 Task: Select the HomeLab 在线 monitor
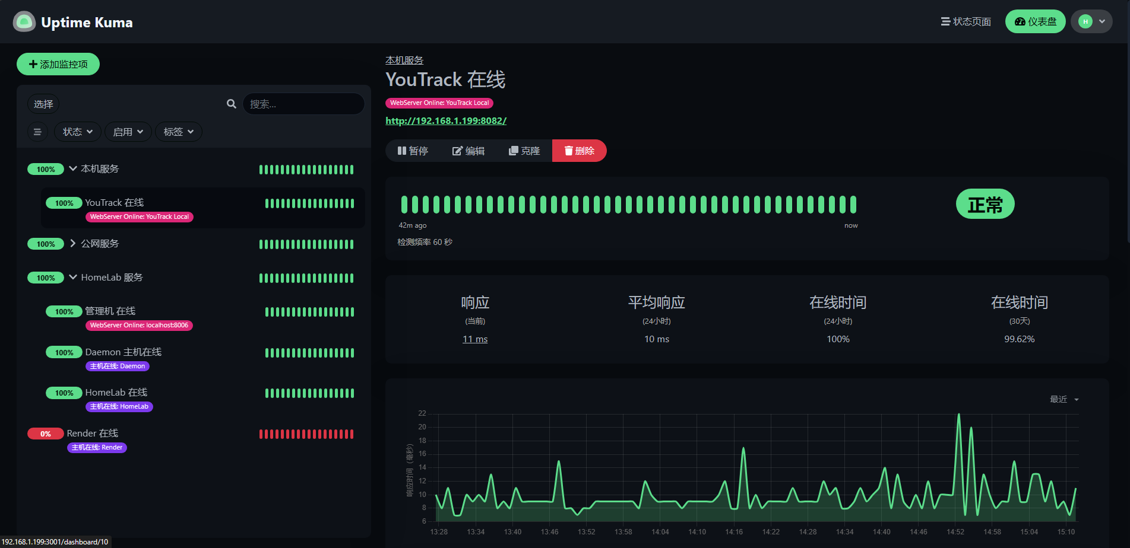202,399
